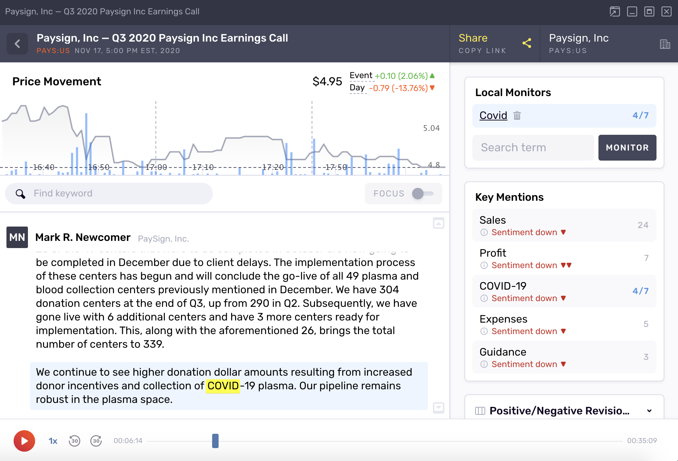Click the MONITOR button
This screenshot has width=678, height=461.
[627, 148]
